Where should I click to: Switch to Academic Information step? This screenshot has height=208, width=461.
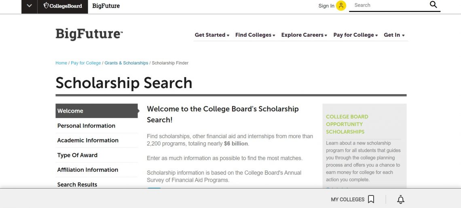coord(88,141)
